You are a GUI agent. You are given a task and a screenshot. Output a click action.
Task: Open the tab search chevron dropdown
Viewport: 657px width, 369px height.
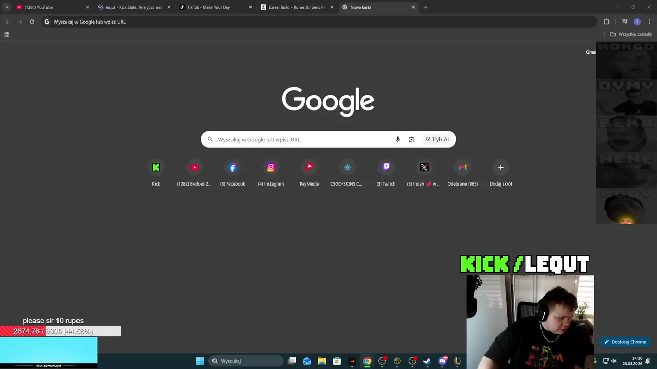[7, 7]
